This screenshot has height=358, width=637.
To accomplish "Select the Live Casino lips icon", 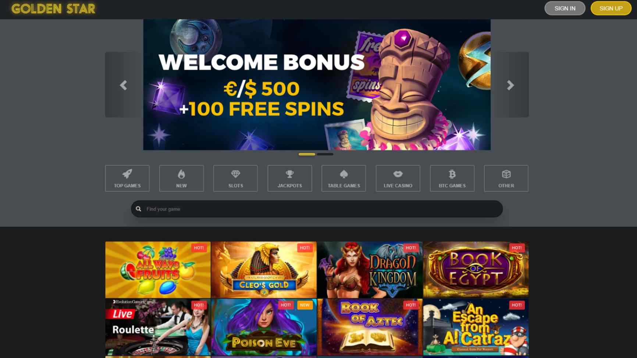I will (x=398, y=178).
